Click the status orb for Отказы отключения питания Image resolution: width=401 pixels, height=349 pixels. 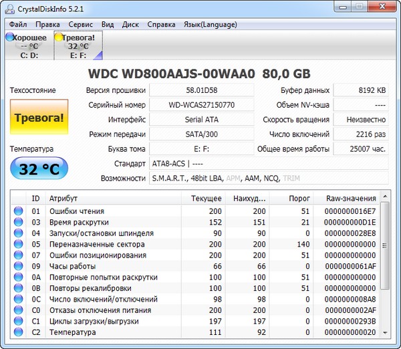(18, 310)
